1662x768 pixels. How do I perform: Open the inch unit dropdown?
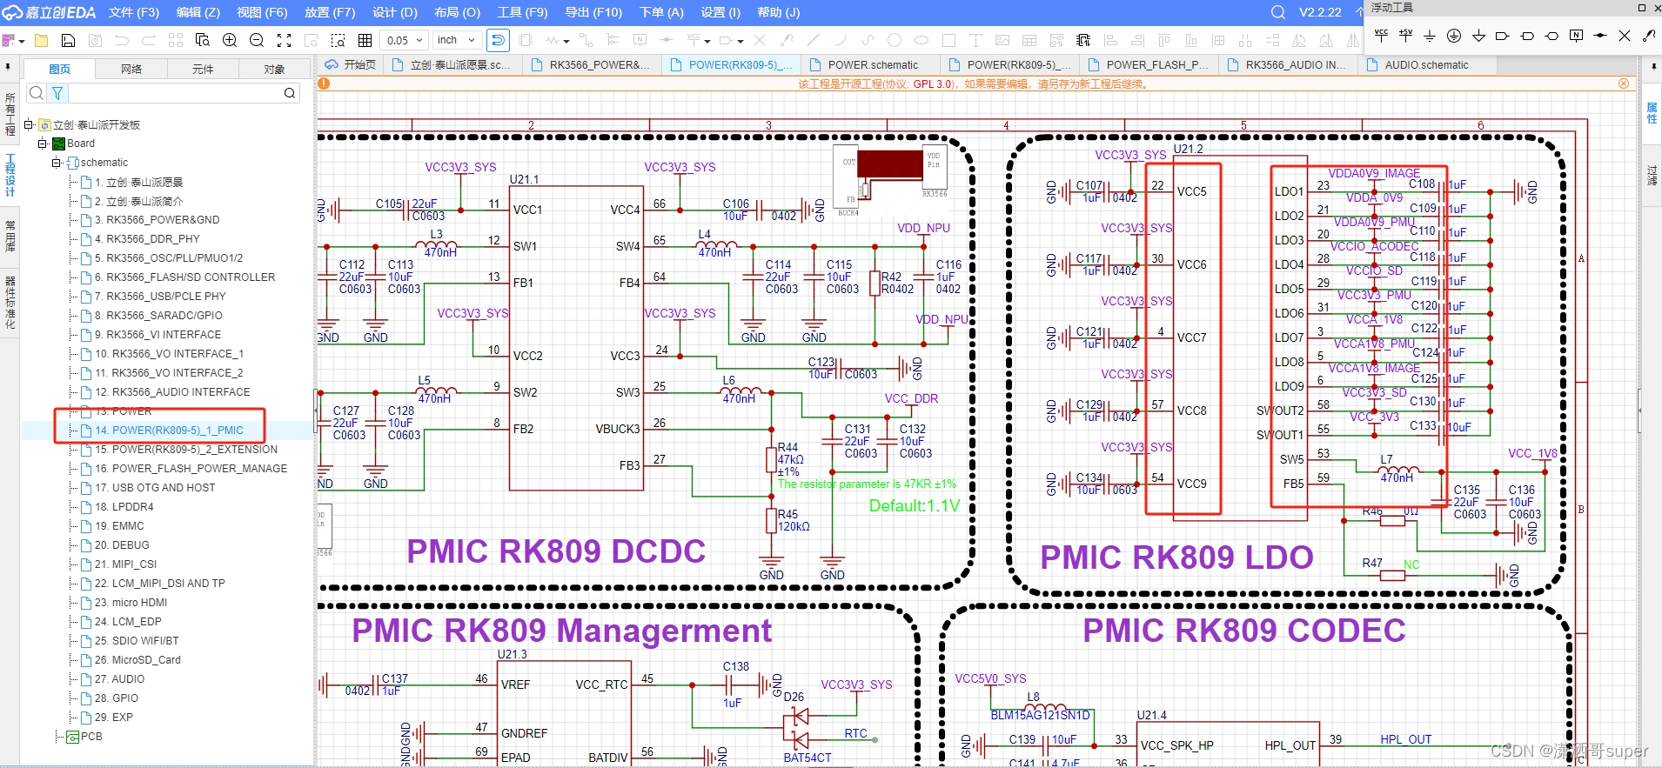[457, 40]
